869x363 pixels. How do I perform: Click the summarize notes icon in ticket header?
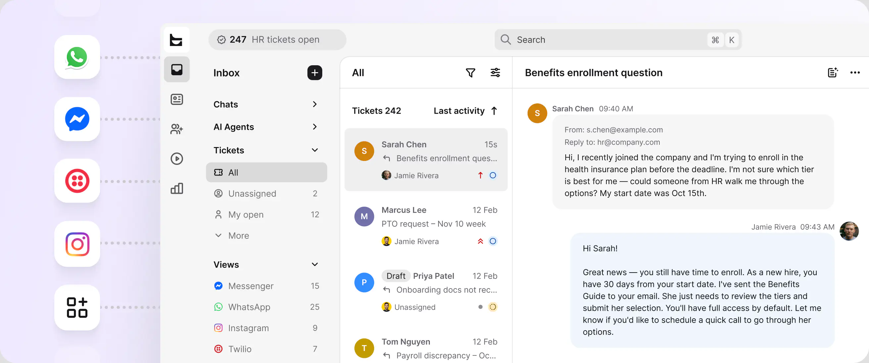point(833,73)
